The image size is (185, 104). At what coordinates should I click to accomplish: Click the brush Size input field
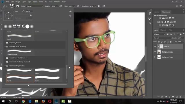coord(29,11)
